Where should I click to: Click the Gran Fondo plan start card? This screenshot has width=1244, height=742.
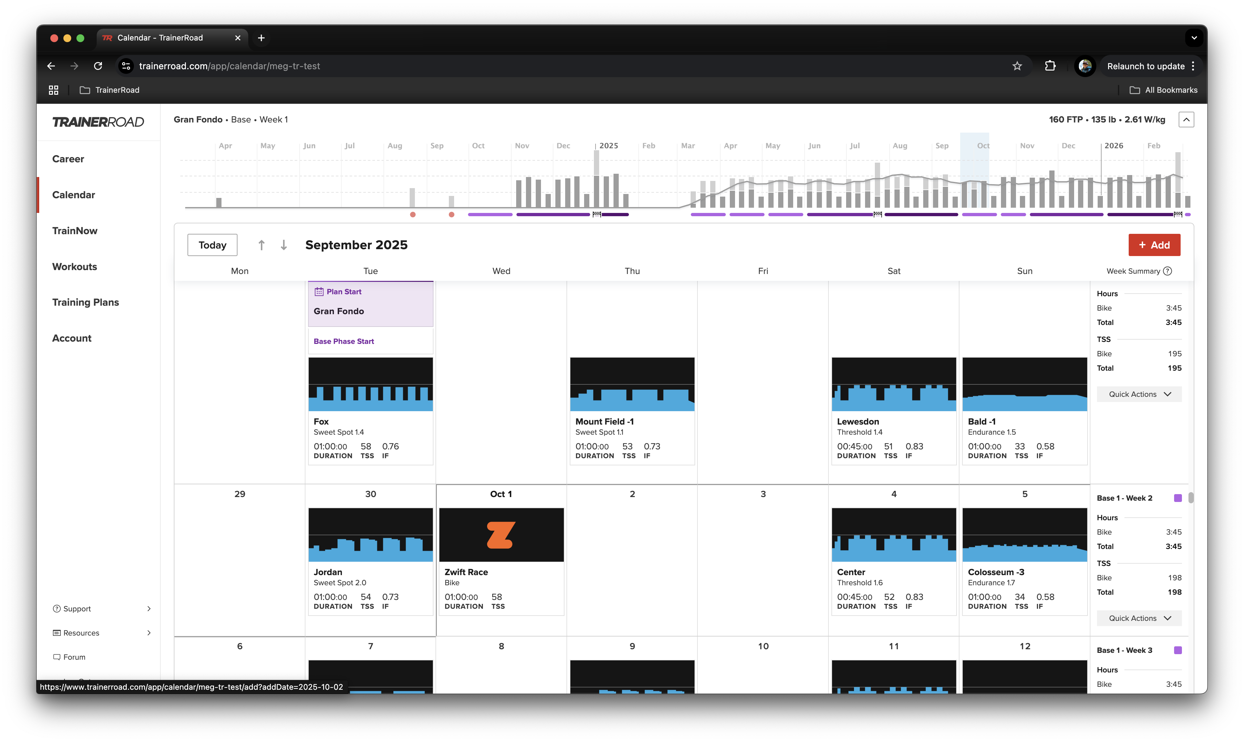(x=370, y=304)
